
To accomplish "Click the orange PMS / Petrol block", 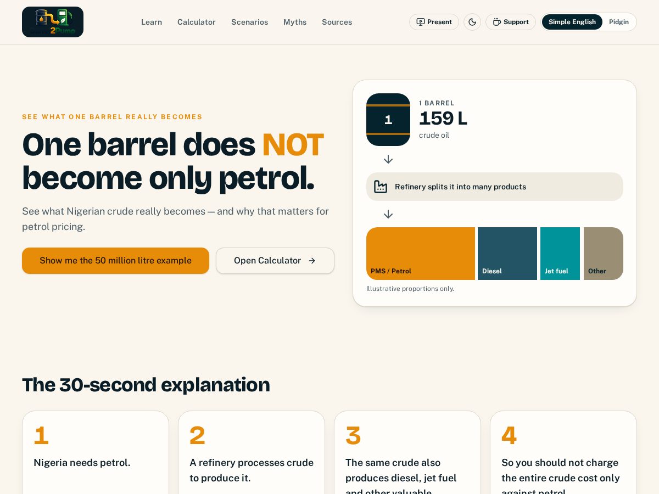I will pyautogui.click(x=421, y=254).
